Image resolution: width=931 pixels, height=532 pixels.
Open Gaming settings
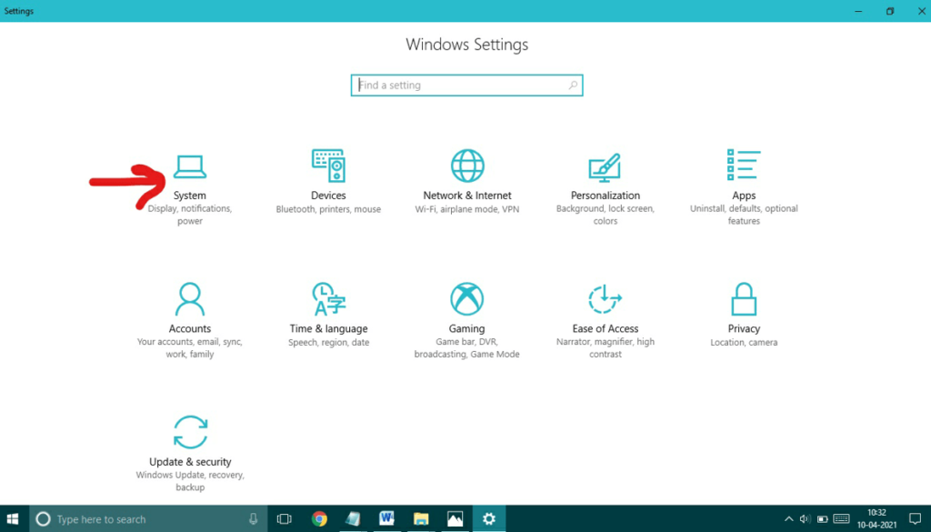tap(466, 314)
